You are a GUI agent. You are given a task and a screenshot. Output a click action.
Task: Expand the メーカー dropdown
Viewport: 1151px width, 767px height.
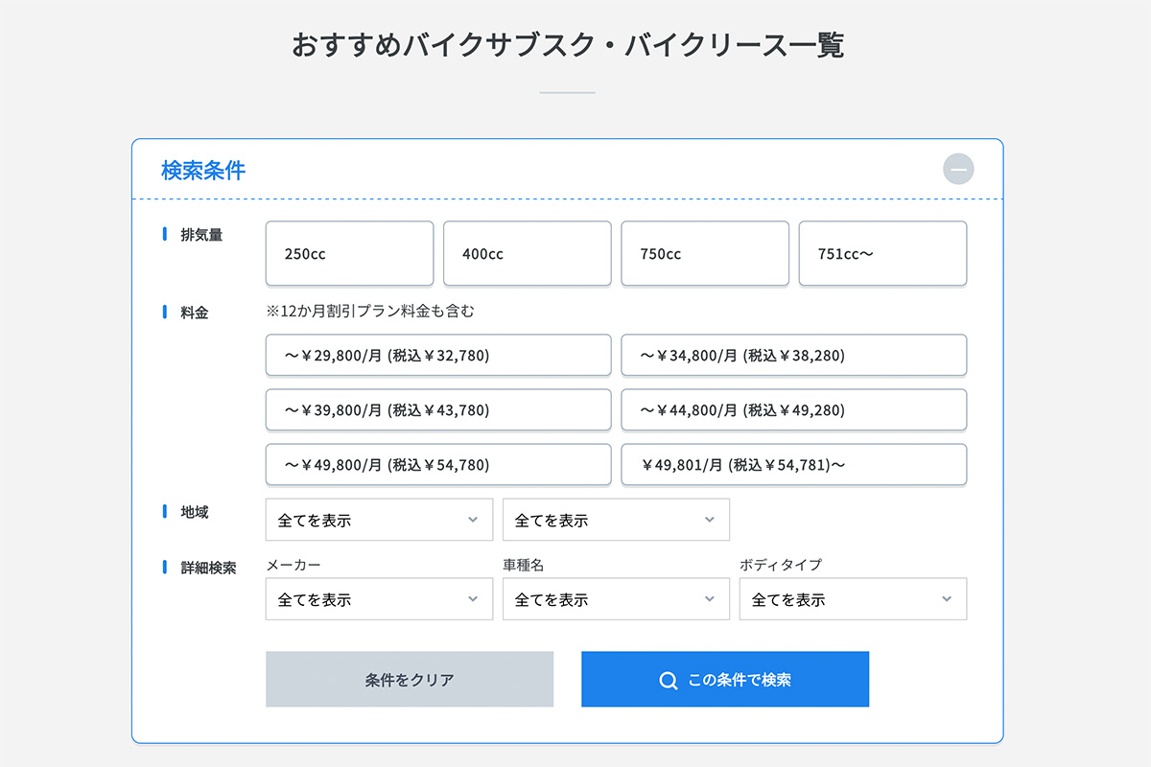tap(379, 599)
